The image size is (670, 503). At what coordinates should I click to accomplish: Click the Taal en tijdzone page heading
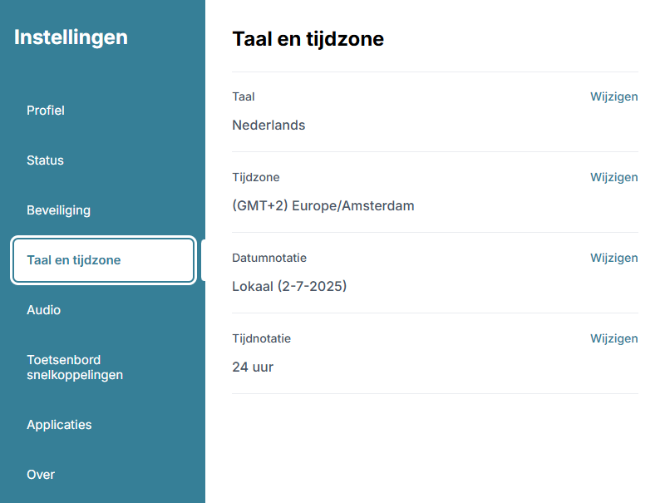point(308,39)
